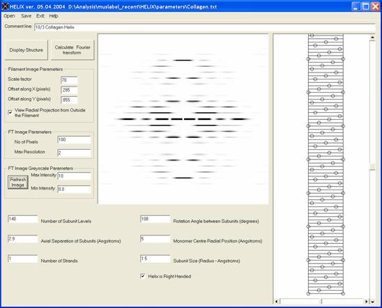Image resolution: width=382 pixels, height=308 pixels.
Task: Click the scroll left arrow under structure view
Action: point(277,302)
